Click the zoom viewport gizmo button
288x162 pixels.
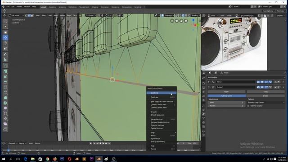[x=186, y=21]
